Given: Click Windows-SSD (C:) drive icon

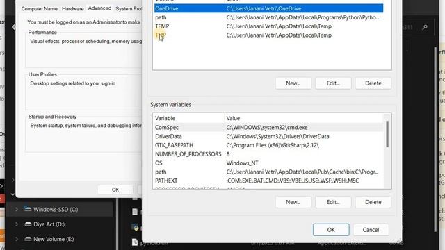Looking at the screenshot, I should point(28,209).
